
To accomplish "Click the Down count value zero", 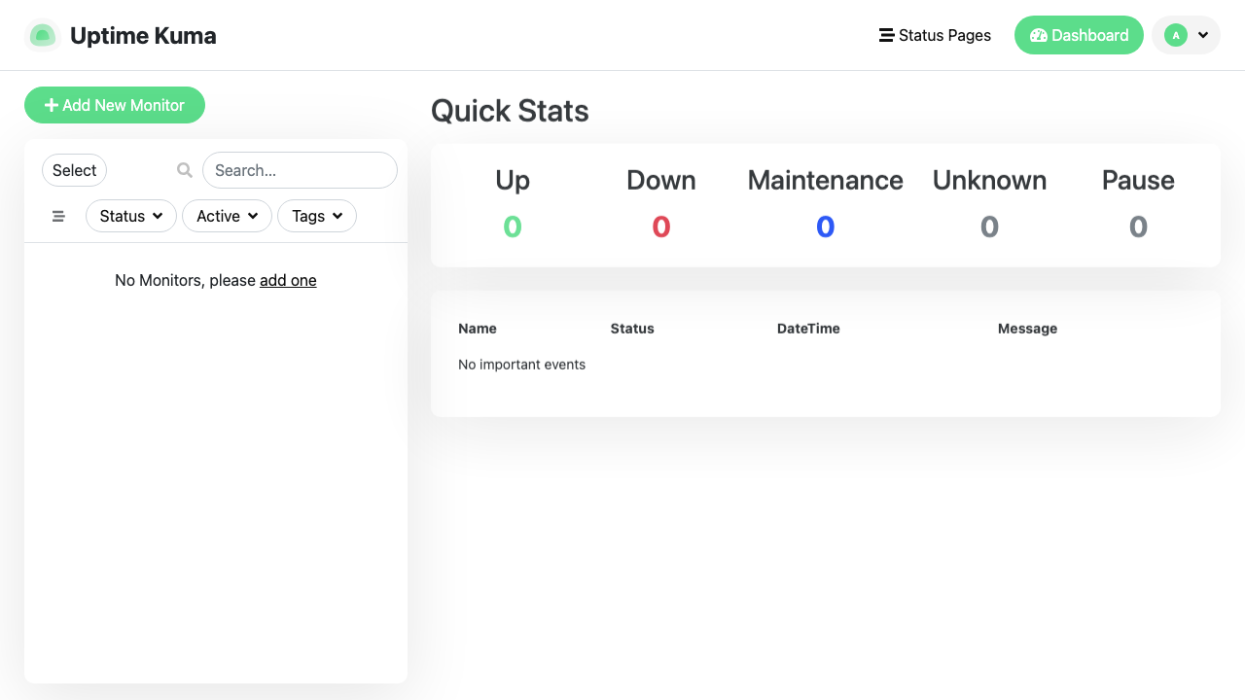I will click(661, 227).
